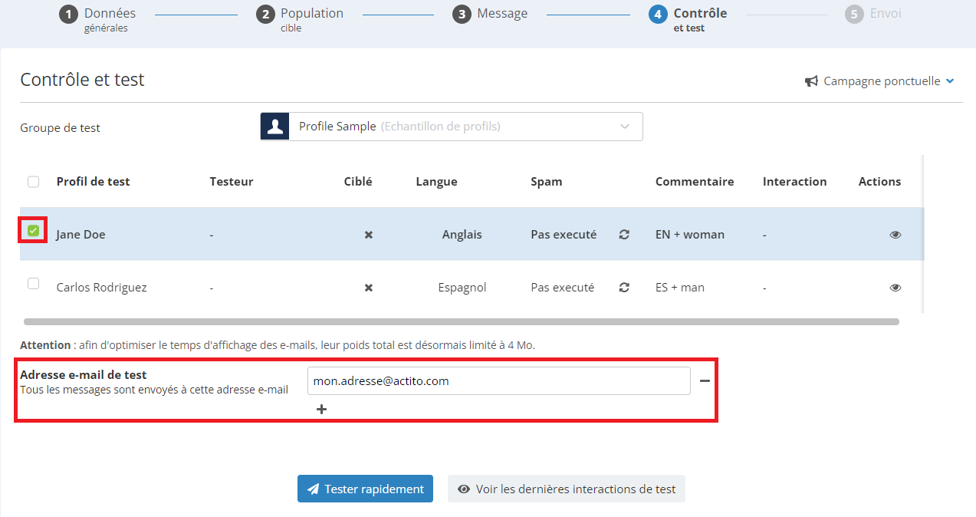
Task: Click the horizontal table scrollbar
Action: 462,322
